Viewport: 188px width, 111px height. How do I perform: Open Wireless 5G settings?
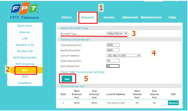(x=25, y=51)
